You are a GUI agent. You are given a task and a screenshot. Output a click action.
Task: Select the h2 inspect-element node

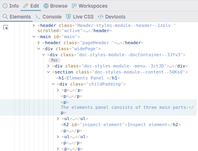pyautogui.click(x=121, y=124)
